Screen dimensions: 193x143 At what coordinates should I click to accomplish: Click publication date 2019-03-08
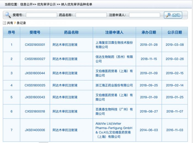pos(175,45)
